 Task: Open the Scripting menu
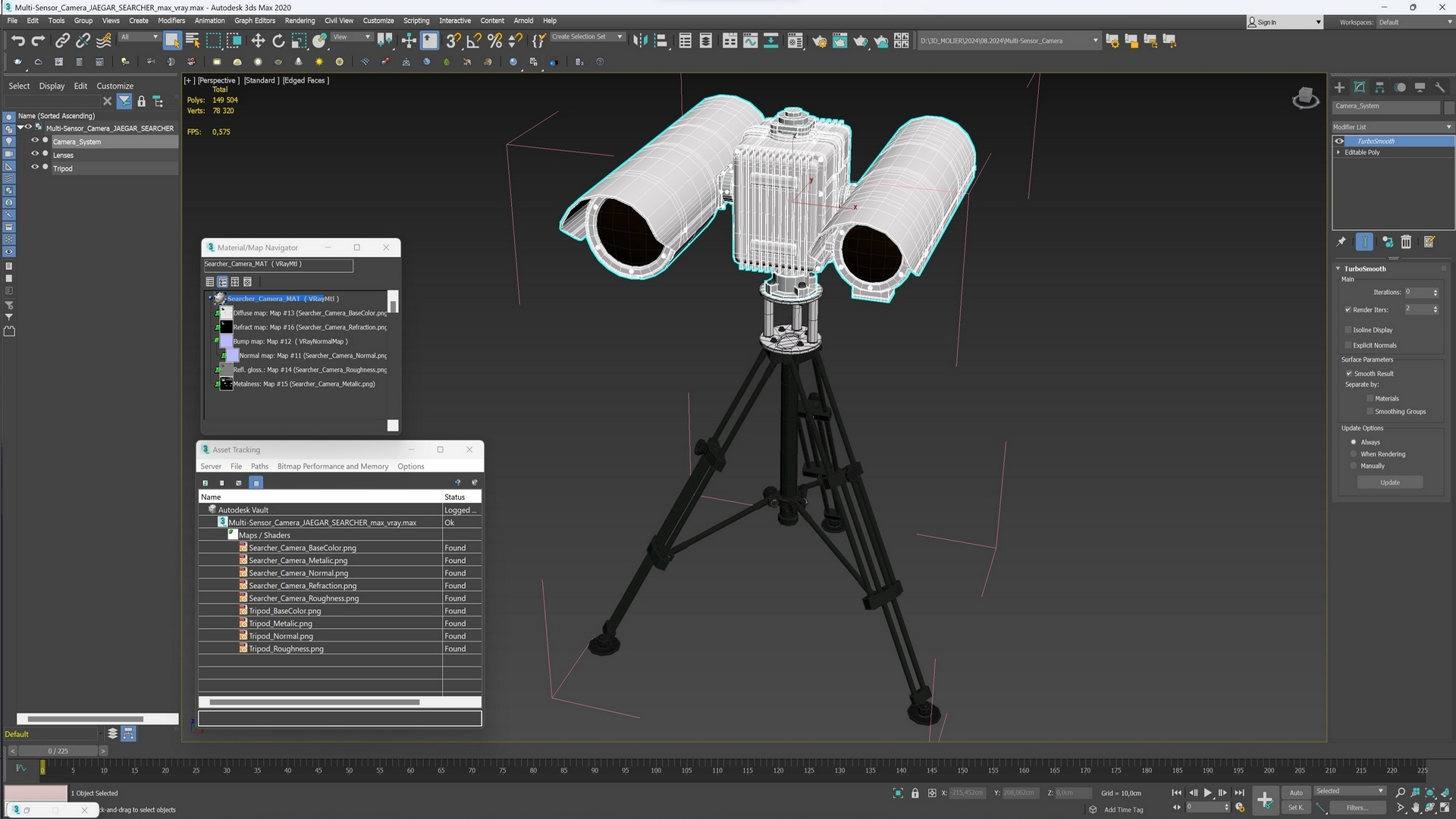tap(416, 20)
